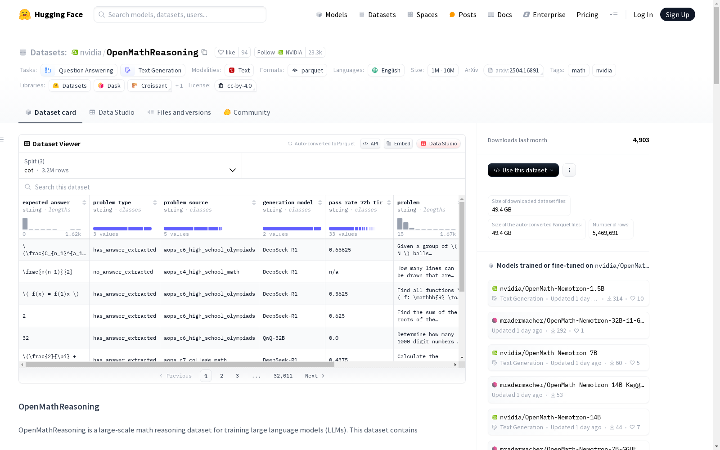720x450 pixels.
Task: Click the Hugging Face logo icon
Action: 25,14
